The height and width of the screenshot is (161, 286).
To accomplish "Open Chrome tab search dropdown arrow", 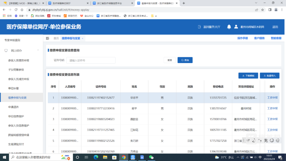I will [256, 3].
